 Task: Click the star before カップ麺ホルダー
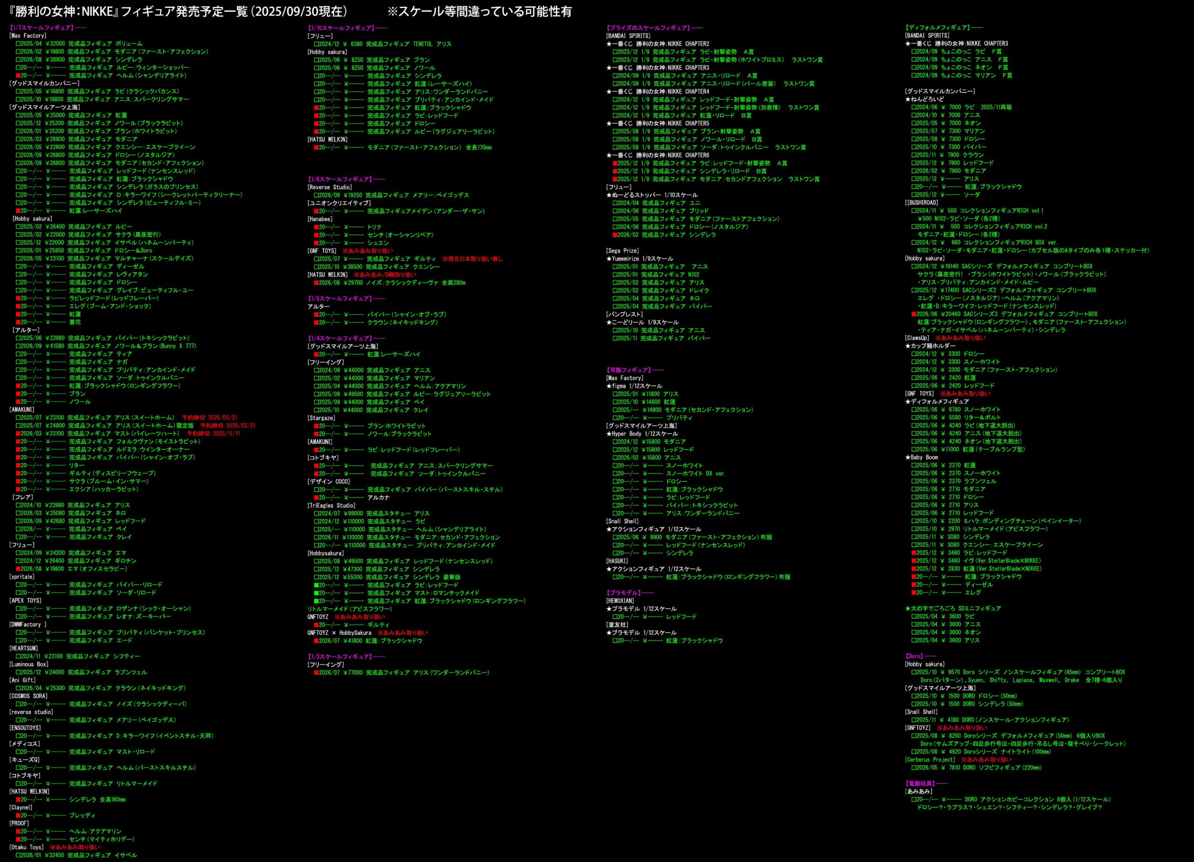pyautogui.click(x=908, y=346)
